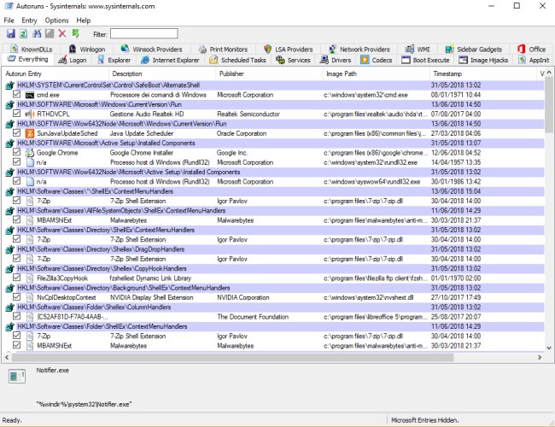The height and width of the screenshot is (427, 555).
Task: Open the Codecs tab
Action: click(x=377, y=60)
